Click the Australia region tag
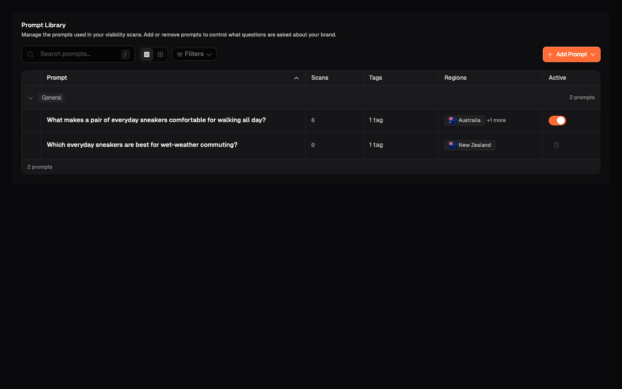 coord(465,120)
